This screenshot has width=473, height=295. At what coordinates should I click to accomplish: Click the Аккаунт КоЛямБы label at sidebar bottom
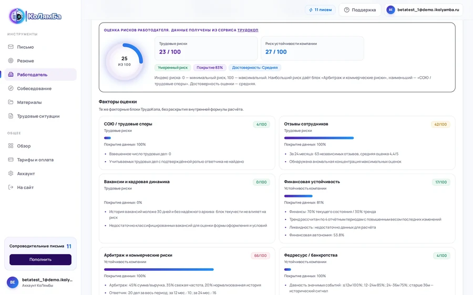click(37, 286)
